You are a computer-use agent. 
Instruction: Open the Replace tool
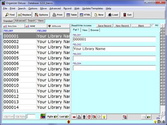pos(24,15)
